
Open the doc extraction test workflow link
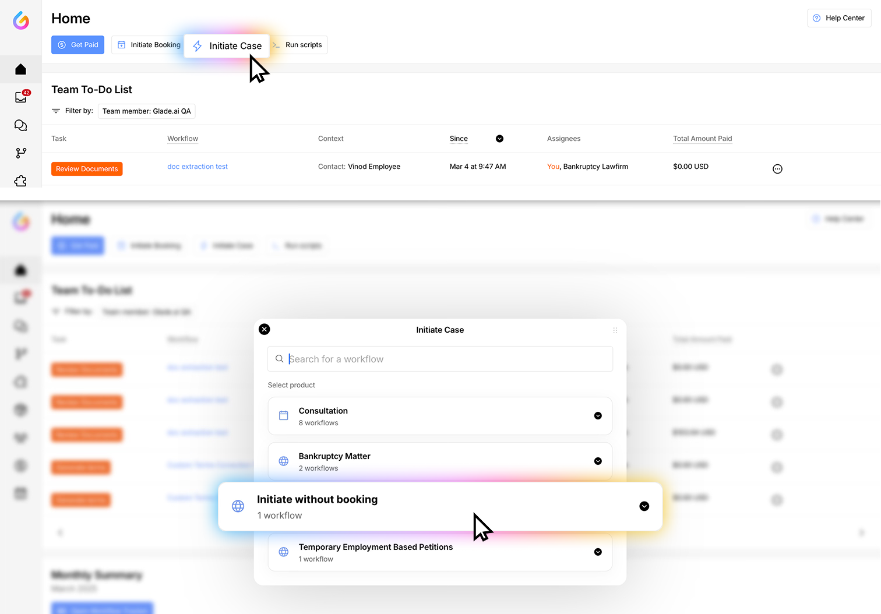tap(198, 167)
